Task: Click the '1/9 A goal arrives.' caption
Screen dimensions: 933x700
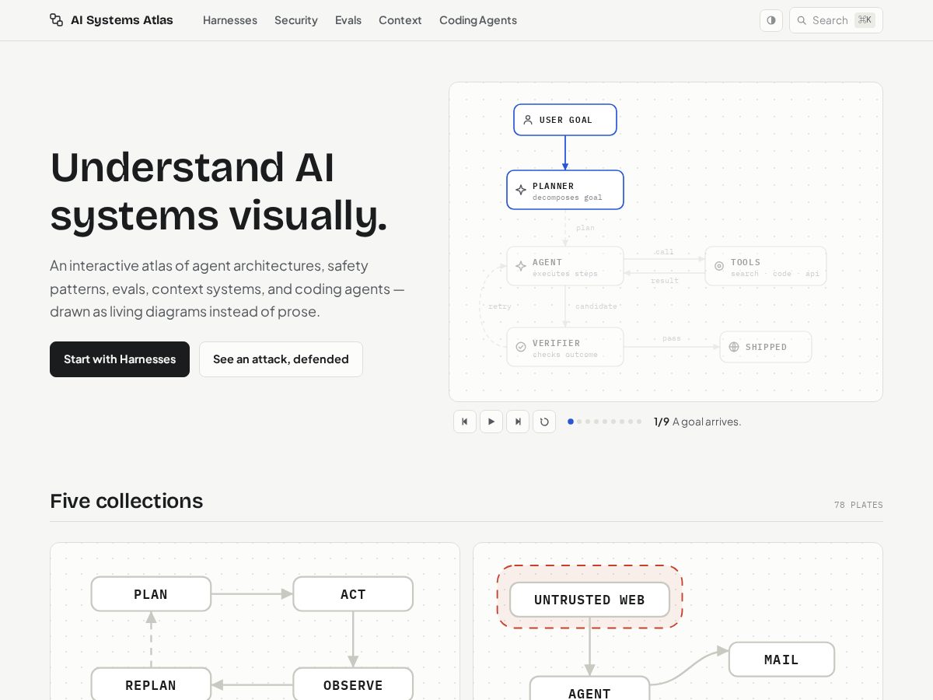Action: [x=697, y=422]
